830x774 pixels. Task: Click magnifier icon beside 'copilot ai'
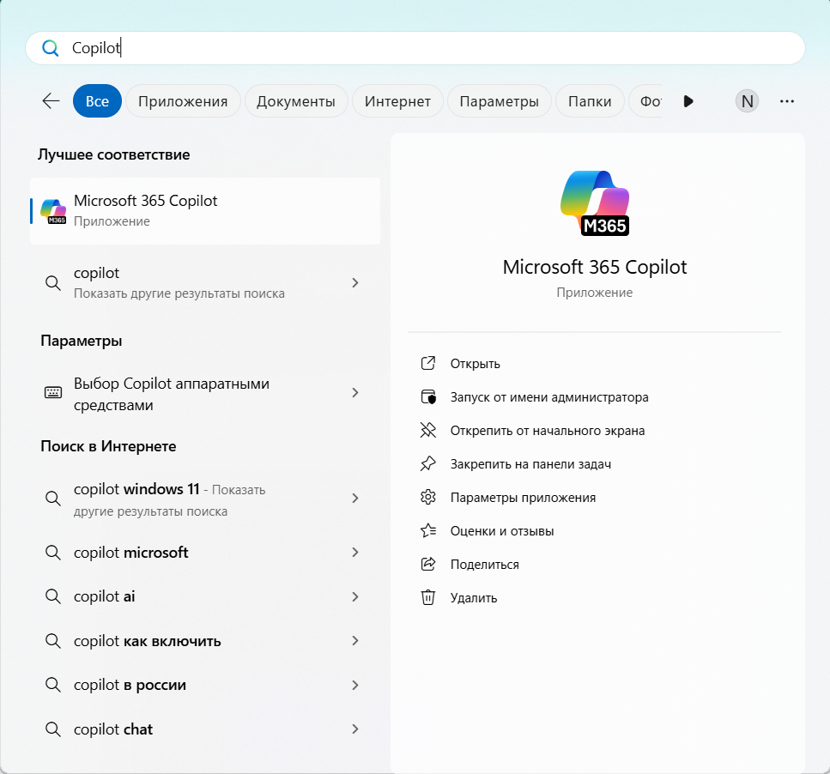pos(53,596)
